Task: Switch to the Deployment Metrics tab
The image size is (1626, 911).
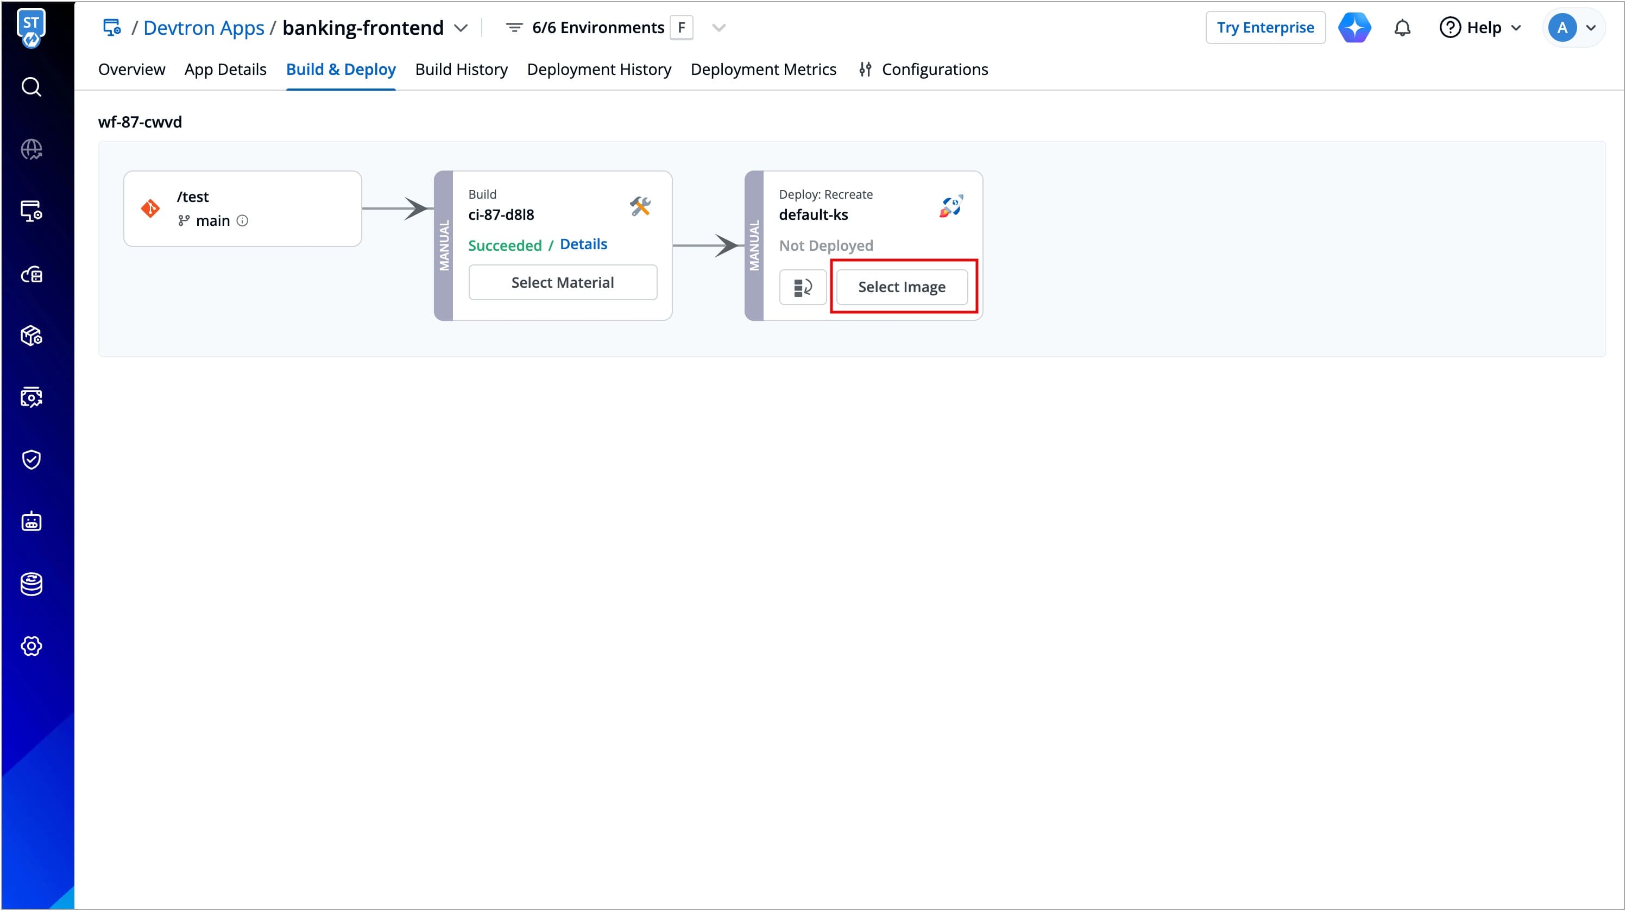Action: [x=762, y=69]
